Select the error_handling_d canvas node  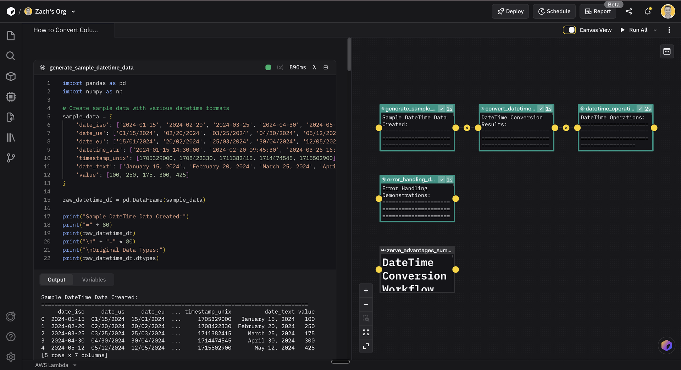417,199
